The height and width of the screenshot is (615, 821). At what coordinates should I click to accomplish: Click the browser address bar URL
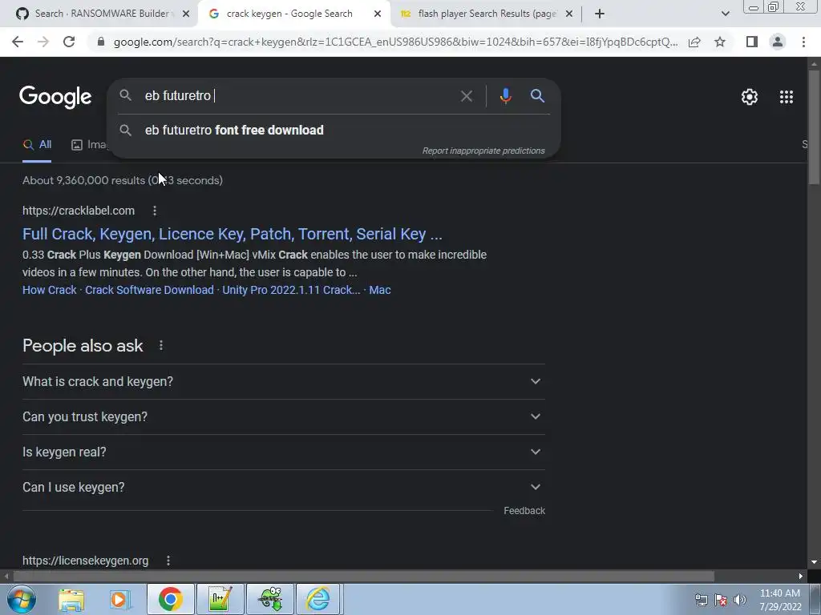395,42
